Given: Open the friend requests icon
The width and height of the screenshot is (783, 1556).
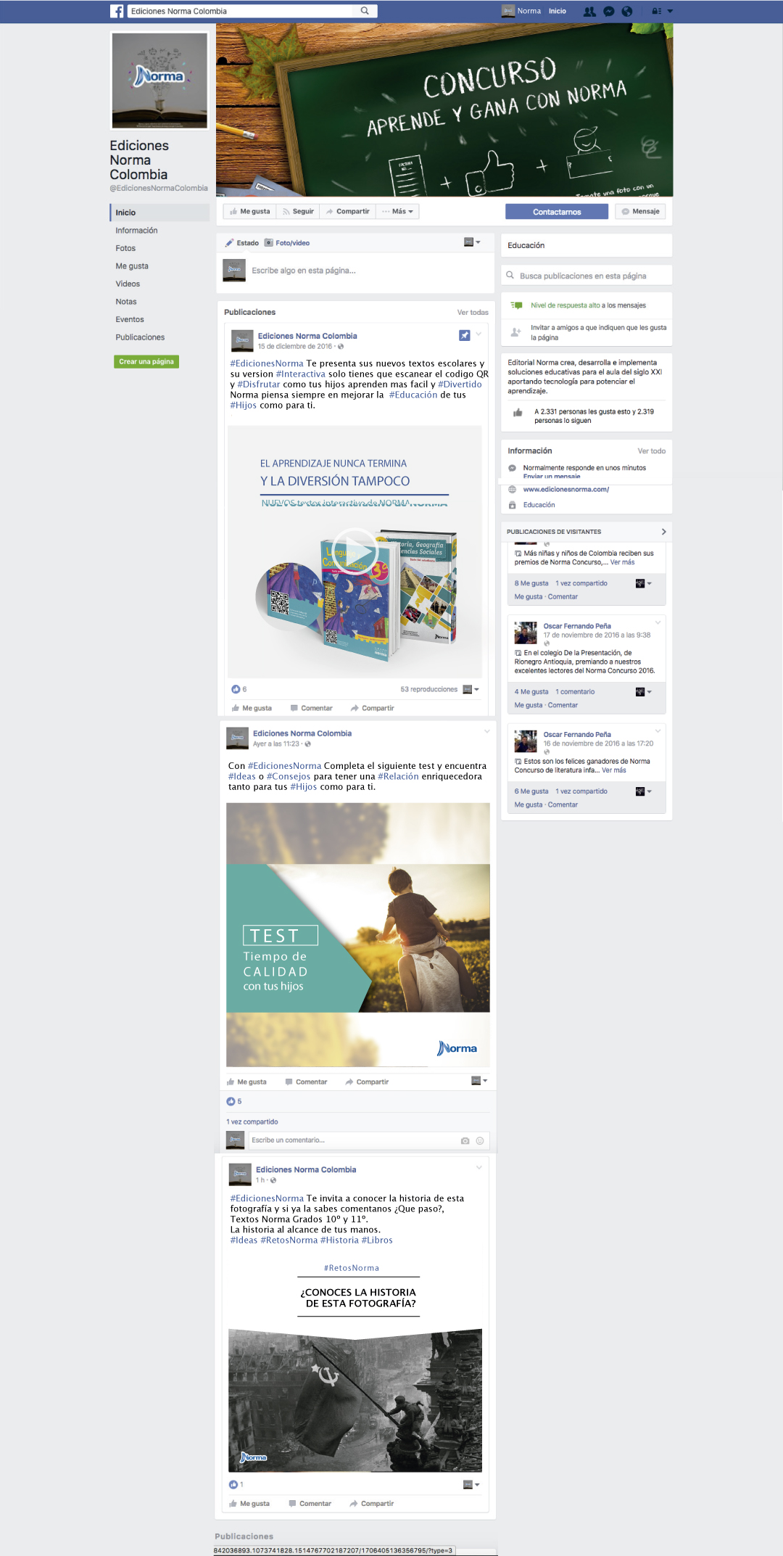Looking at the screenshot, I should pyautogui.click(x=589, y=11).
